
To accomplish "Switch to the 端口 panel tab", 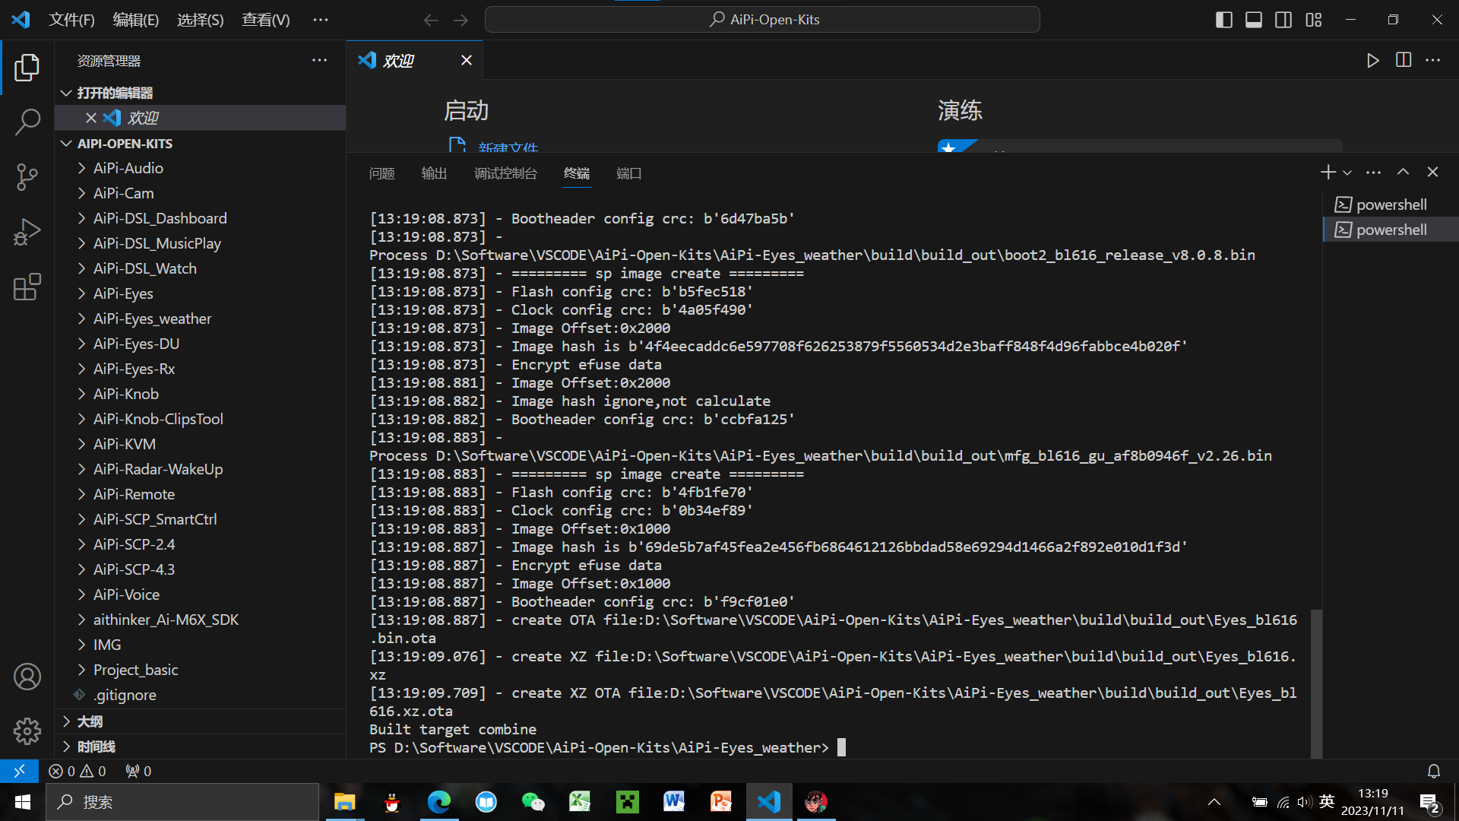I will 628,173.
